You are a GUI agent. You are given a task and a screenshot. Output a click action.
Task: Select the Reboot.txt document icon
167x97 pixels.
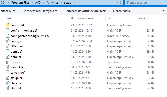(8, 67)
